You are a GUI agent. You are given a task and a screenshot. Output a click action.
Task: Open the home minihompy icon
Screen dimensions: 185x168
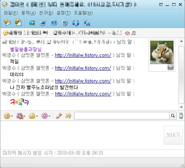click(x=127, y=33)
